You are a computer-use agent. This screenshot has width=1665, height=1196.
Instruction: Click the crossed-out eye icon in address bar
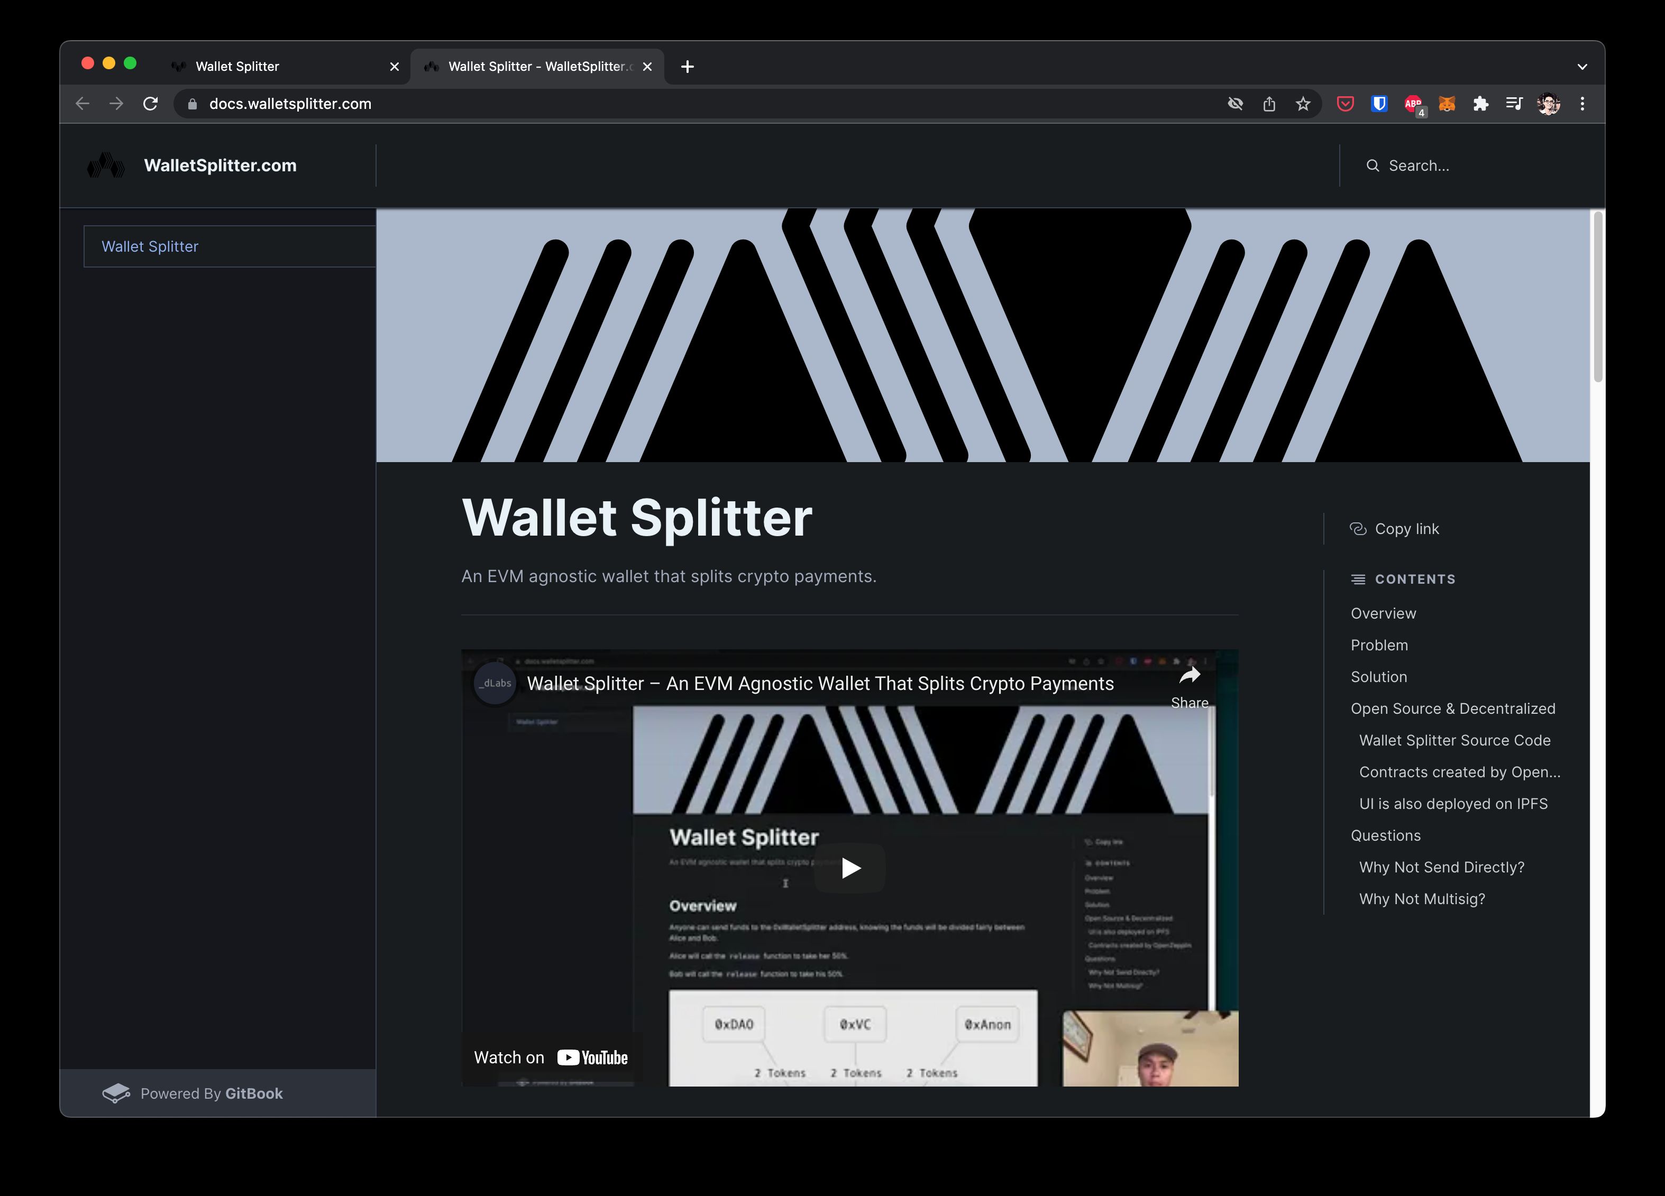[x=1236, y=104]
